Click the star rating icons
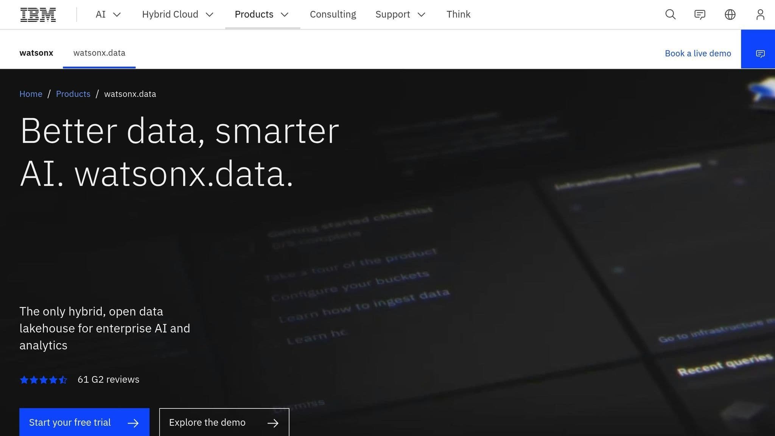Screen dimensions: 775x436 (44, 380)
